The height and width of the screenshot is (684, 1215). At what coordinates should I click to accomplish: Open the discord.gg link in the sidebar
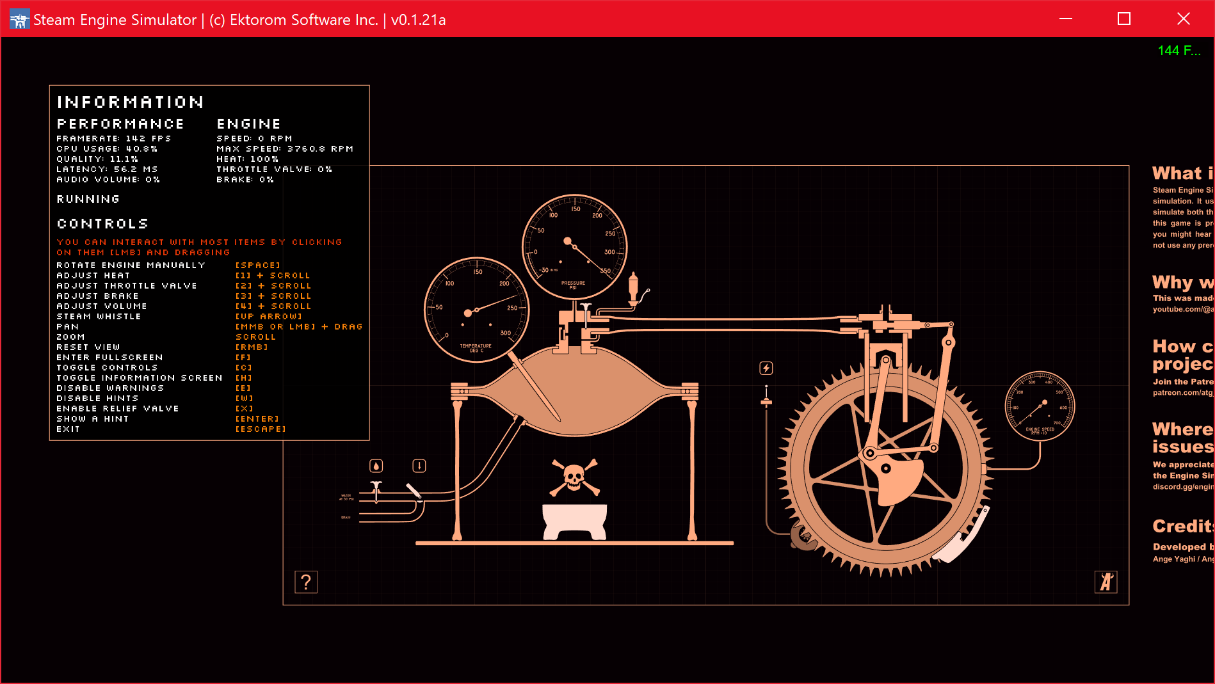(1183, 487)
